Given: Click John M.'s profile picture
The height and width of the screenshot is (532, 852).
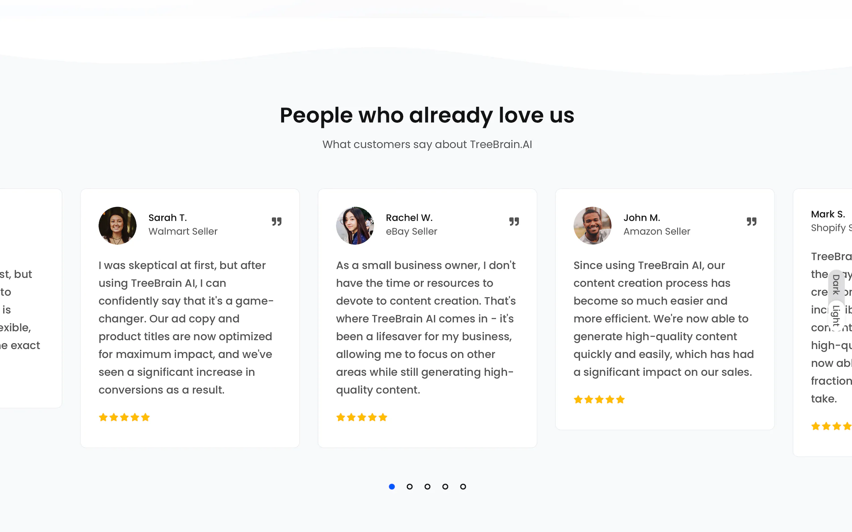Looking at the screenshot, I should click(592, 225).
